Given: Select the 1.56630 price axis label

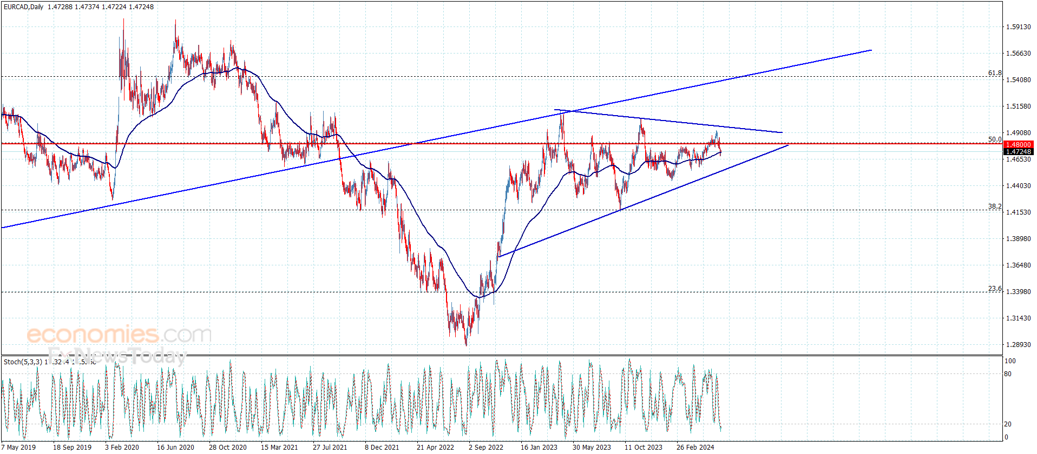Looking at the screenshot, I should [1018, 54].
